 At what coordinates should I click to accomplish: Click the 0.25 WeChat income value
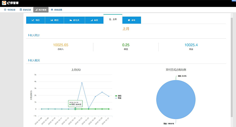point(126,45)
